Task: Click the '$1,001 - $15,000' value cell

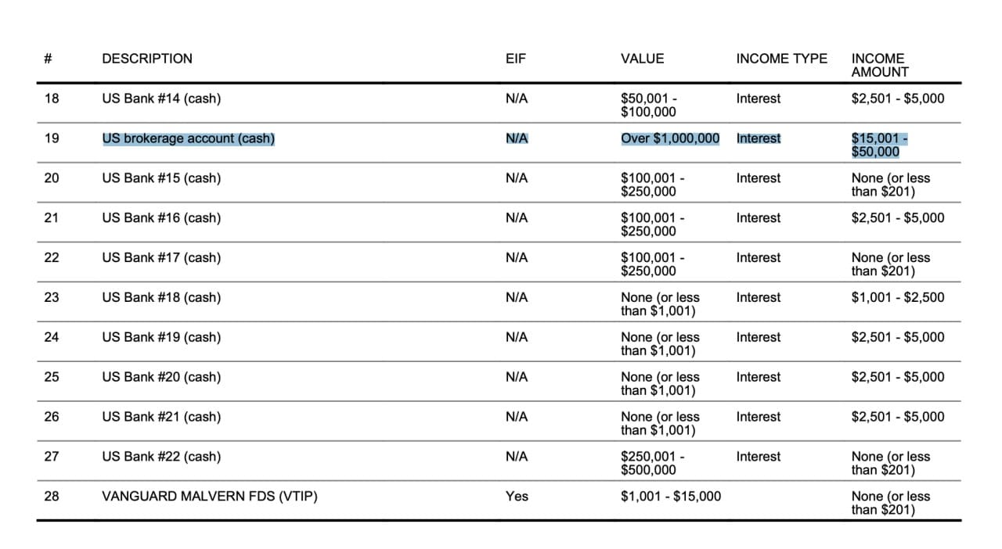Action: click(671, 496)
